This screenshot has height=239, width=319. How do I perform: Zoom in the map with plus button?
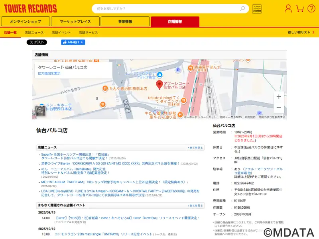(x=279, y=97)
